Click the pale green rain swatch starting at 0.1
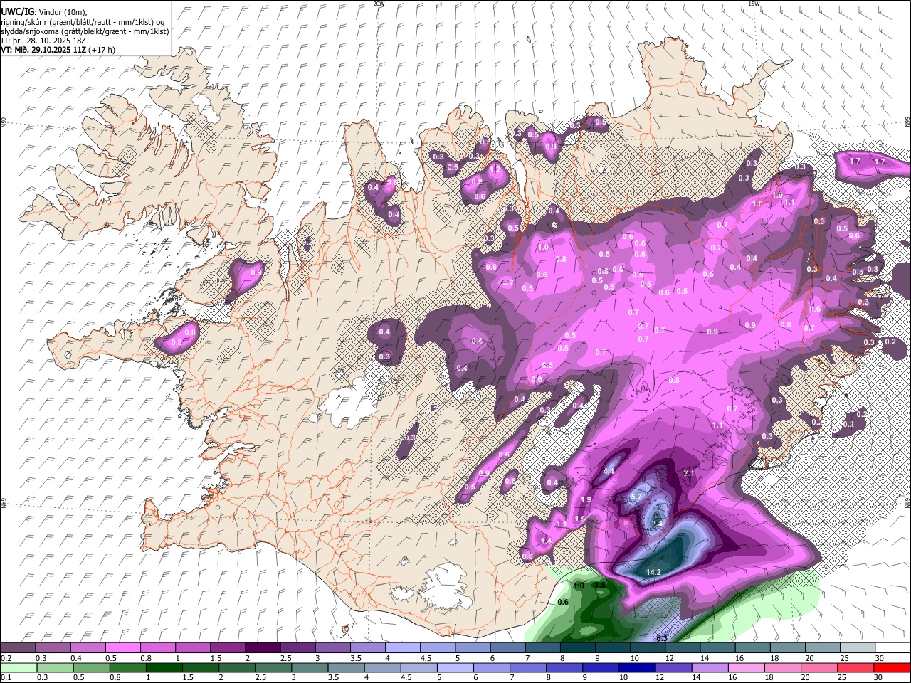Image resolution: width=911 pixels, height=683 pixels. click(18, 667)
